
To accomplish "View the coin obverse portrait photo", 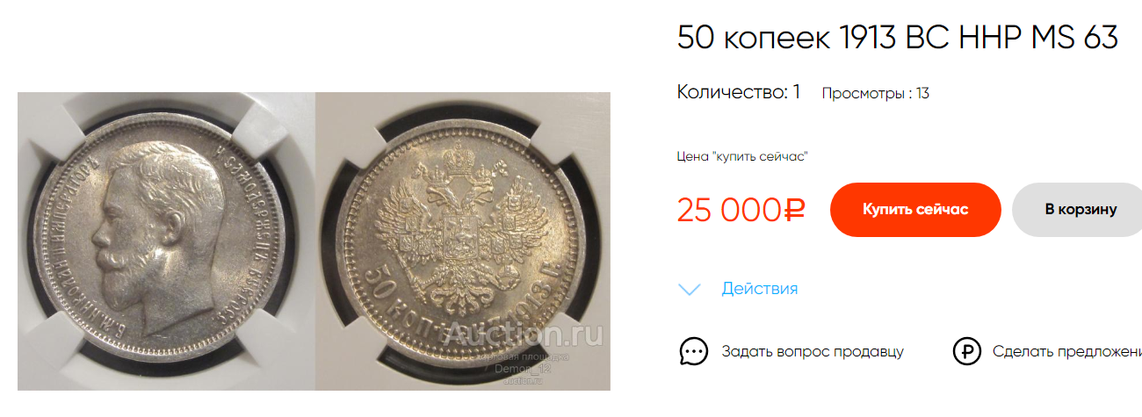I will tap(166, 241).
